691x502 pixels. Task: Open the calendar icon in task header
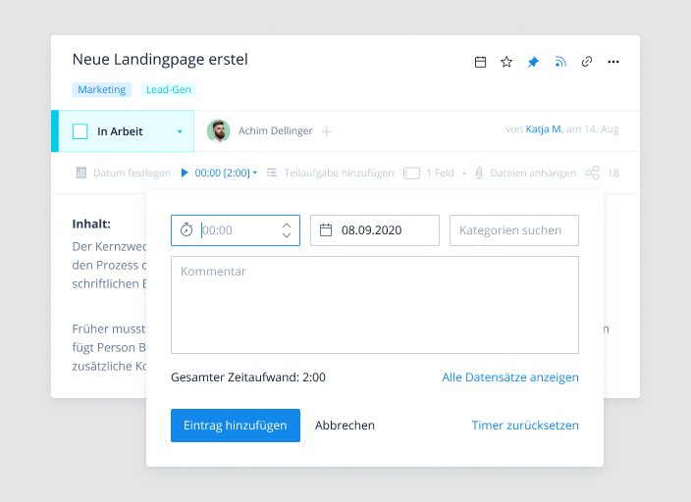(x=480, y=62)
